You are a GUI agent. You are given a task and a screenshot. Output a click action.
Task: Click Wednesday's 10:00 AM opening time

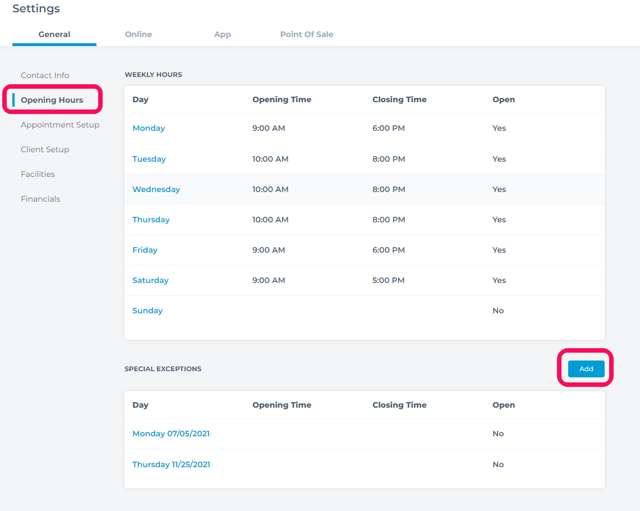point(270,189)
